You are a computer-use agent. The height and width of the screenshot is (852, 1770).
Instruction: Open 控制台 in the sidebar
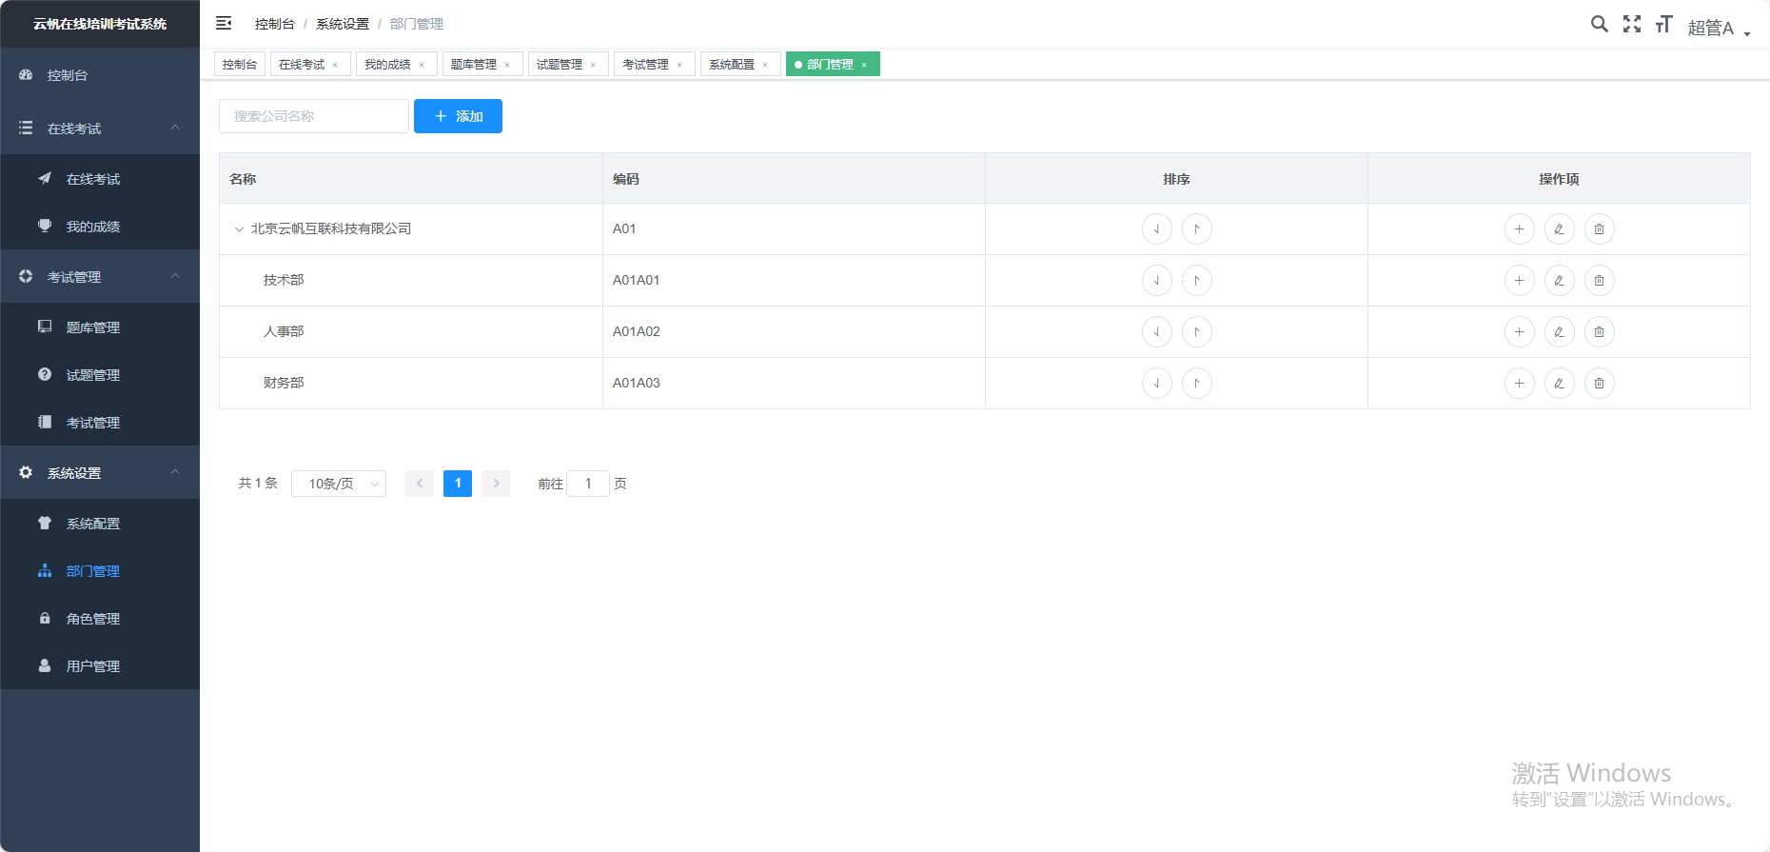click(x=100, y=74)
